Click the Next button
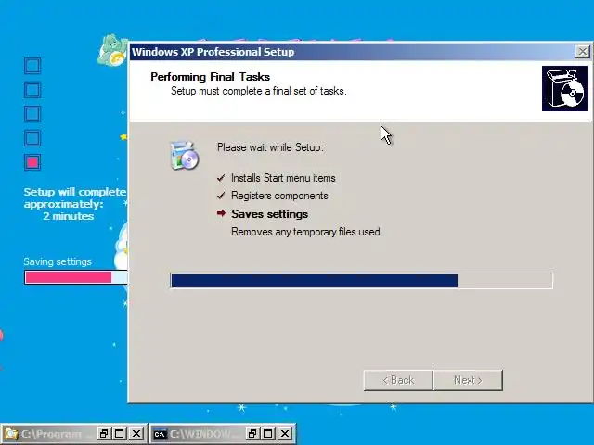594x445 pixels. point(468,380)
